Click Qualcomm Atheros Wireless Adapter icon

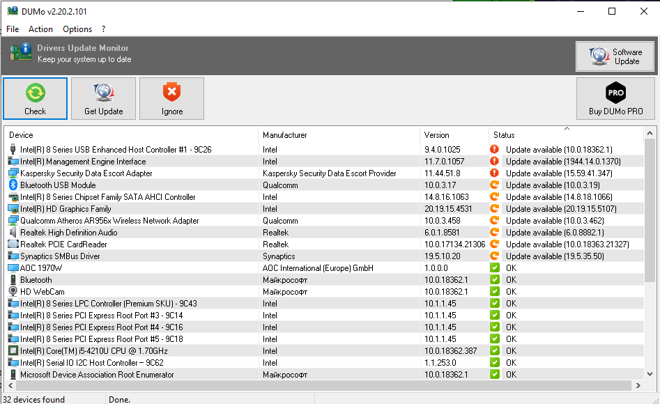(13, 220)
